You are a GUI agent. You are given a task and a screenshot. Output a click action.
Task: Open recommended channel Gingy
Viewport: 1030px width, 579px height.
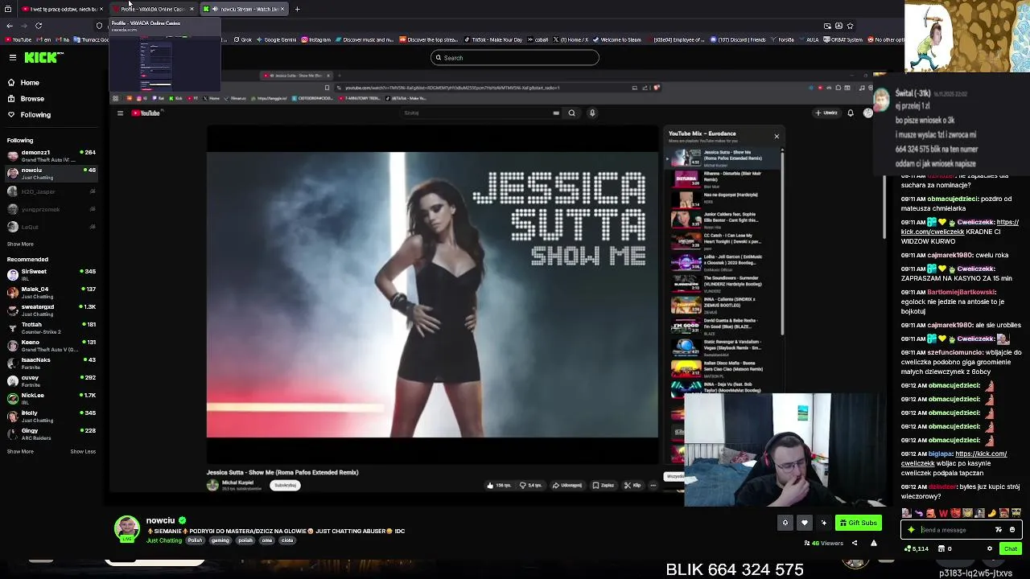coord(50,433)
